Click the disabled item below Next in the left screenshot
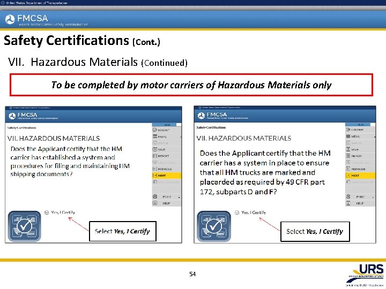 tap(166, 182)
